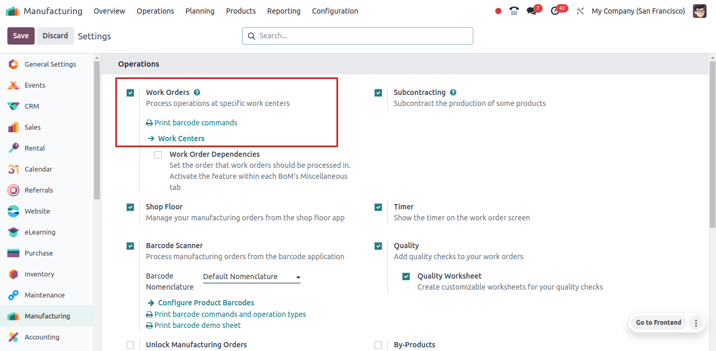
Task: Click the Sales sidebar icon
Action: (x=14, y=127)
